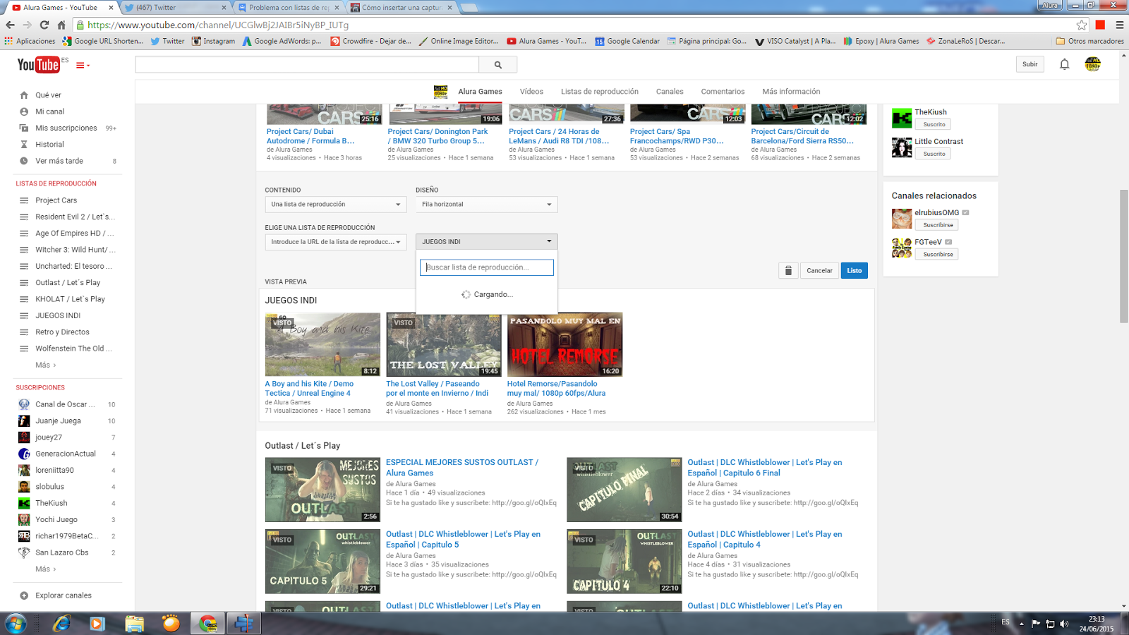The height and width of the screenshot is (635, 1129).
Task: Open Mis suscripciones in the sidebar
Action: [x=66, y=128]
